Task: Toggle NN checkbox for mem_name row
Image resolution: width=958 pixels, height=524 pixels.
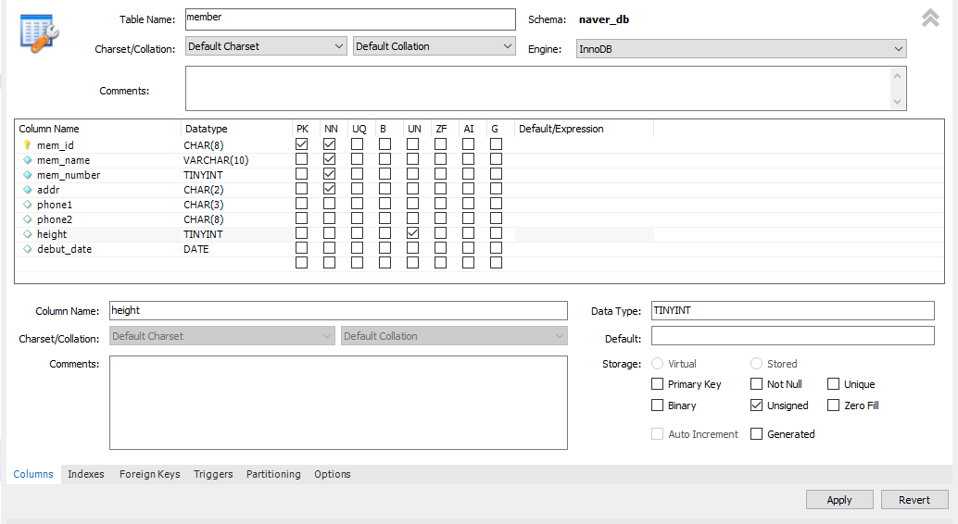Action: pyautogui.click(x=329, y=159)
